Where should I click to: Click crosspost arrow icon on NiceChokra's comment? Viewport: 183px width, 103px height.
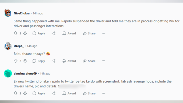[x=54, y=33]
